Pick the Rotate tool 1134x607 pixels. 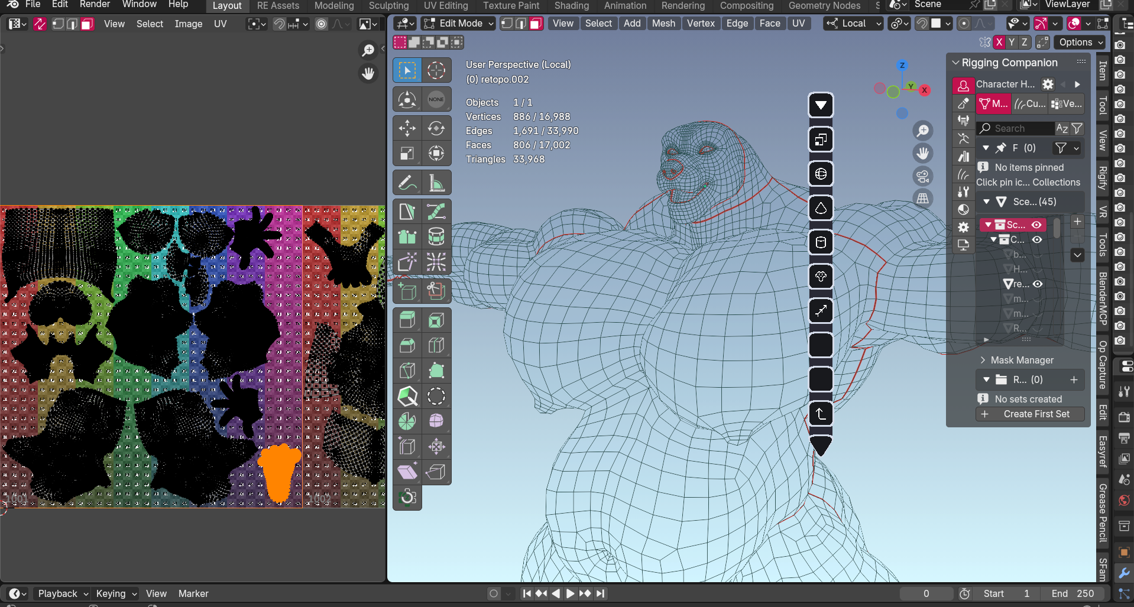pos(436,128)
